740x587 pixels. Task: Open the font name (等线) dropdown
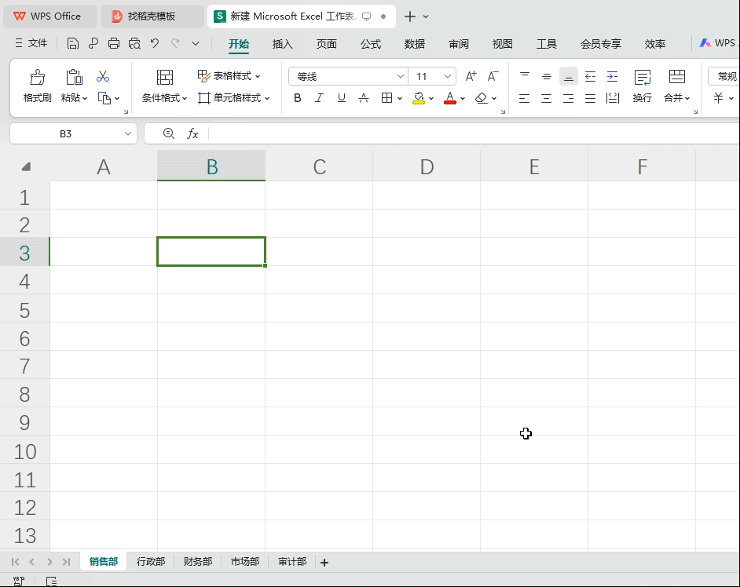point(400,76)
